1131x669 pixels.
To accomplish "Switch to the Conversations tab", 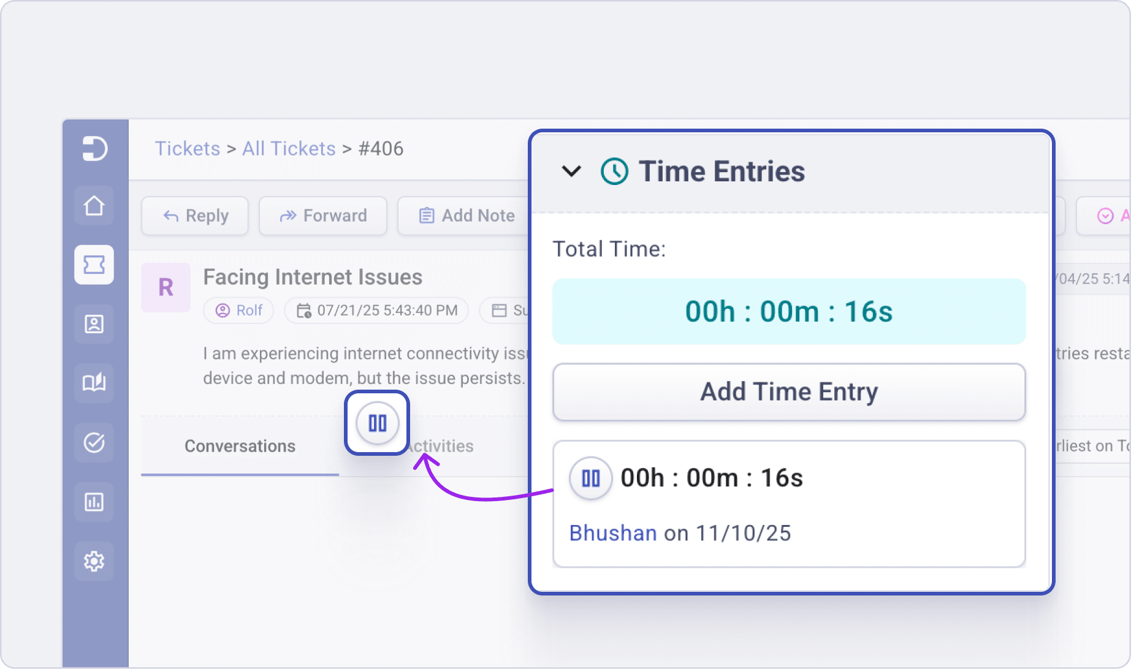I will coord(240,445).
